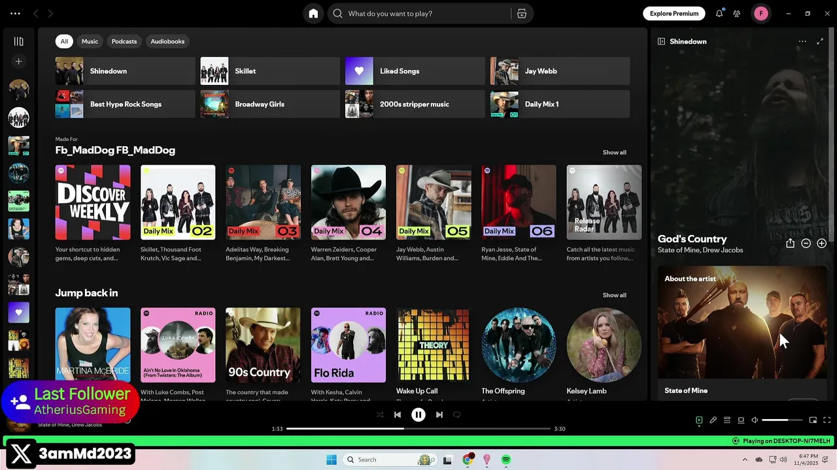Open the Daily Mix 1 tile
The height and width of the screenshot is (470, 837).
tap(560, 104)
